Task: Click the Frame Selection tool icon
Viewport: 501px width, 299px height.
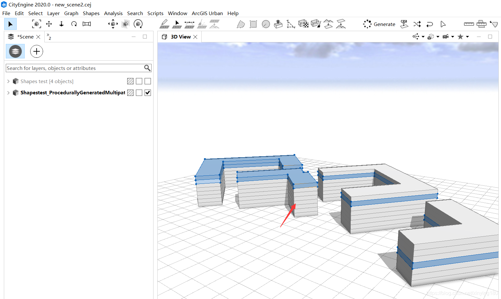Action: click(x=36, y=24)
